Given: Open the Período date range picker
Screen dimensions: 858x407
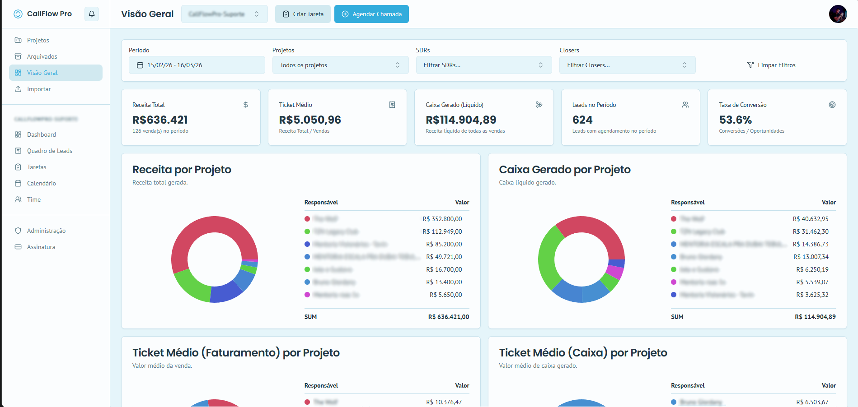Looking at the screenshot, I should [x=197, y=65].
